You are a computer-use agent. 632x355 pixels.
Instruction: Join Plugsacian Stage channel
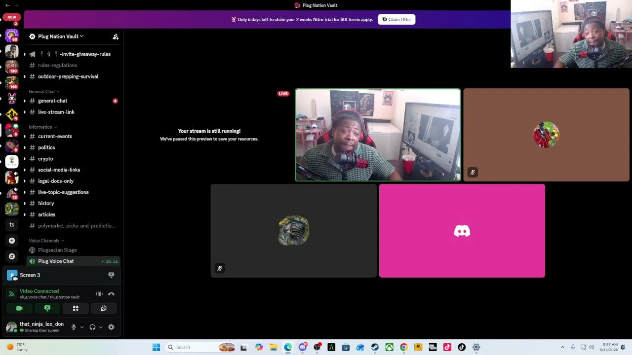click(x=73, y=250)
